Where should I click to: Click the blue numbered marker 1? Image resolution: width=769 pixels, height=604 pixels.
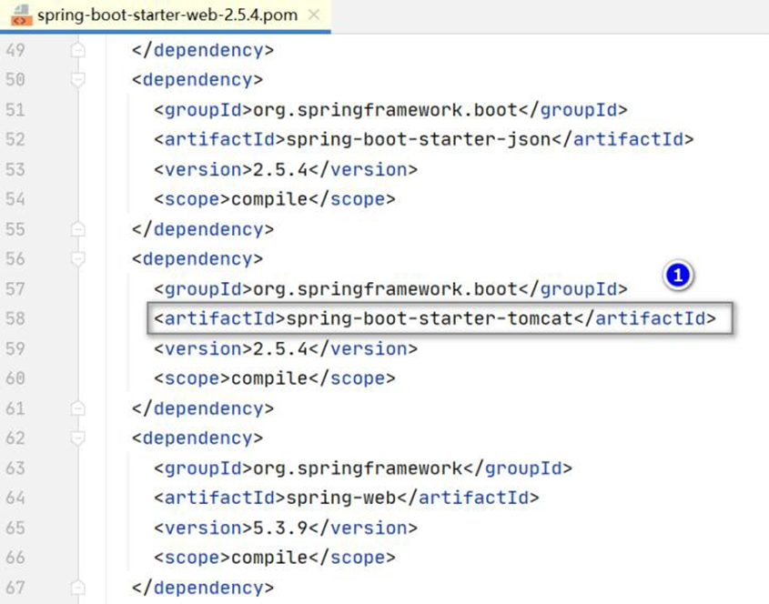click(678, 276)
